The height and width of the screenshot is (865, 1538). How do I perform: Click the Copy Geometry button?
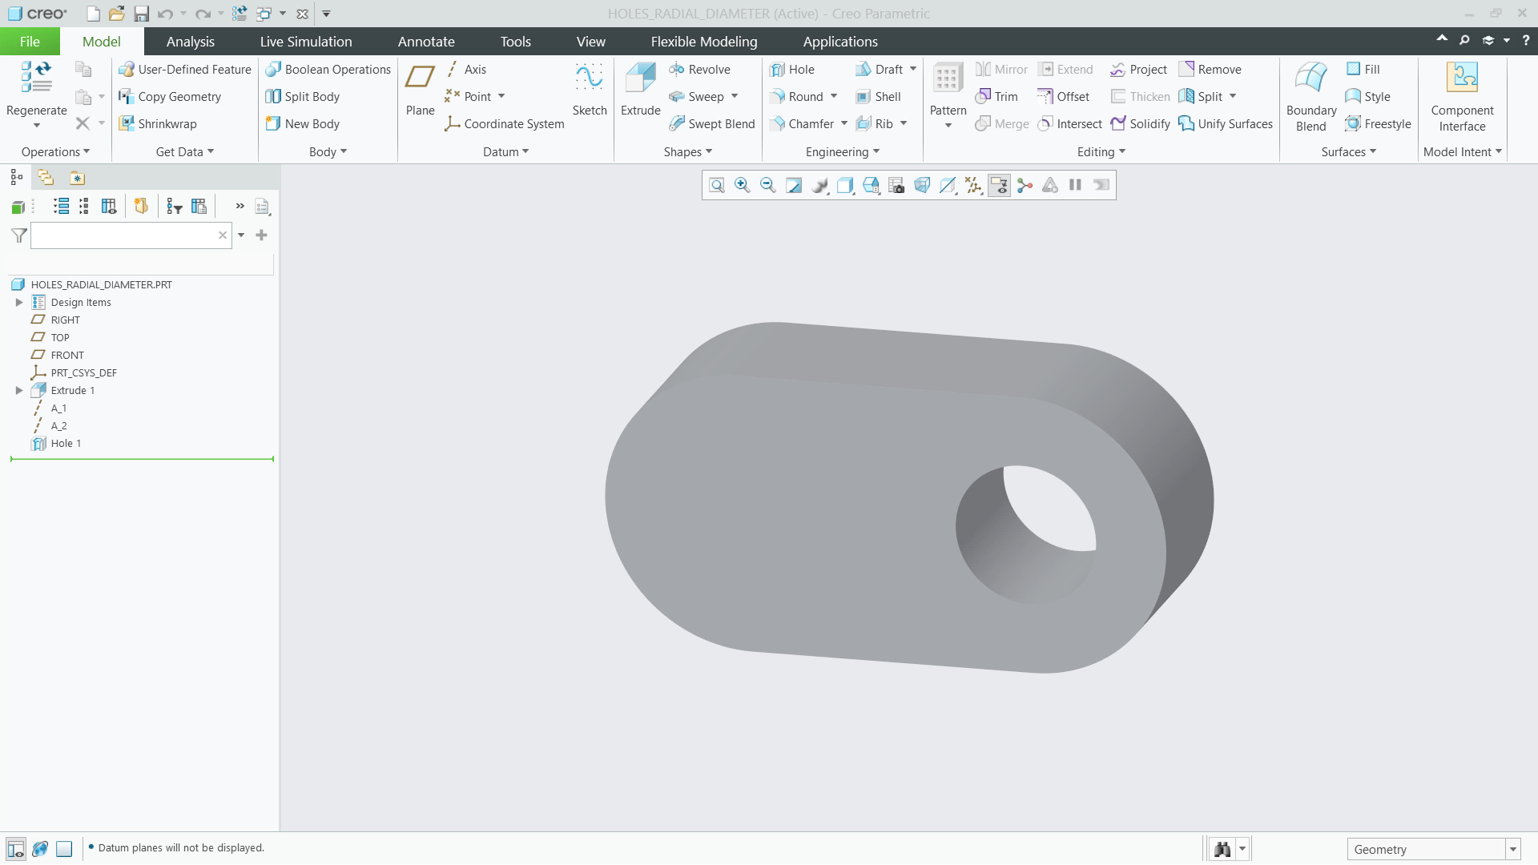[x=170, y=97]
